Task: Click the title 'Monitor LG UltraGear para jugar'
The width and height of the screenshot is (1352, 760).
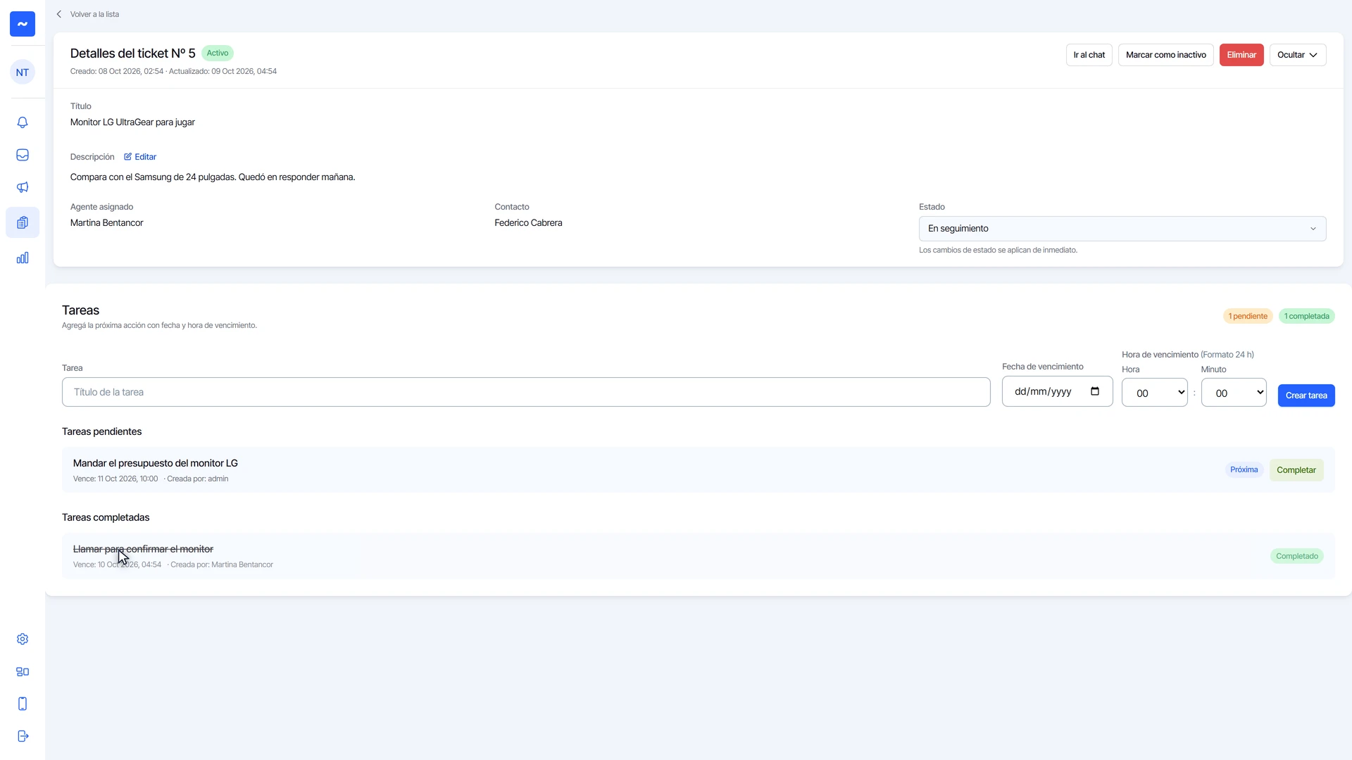Action: 132,122
